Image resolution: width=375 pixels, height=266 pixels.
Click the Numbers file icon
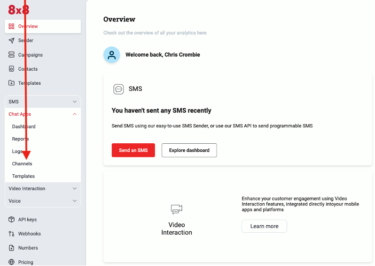pyautogui.click(x=11, y=248)
